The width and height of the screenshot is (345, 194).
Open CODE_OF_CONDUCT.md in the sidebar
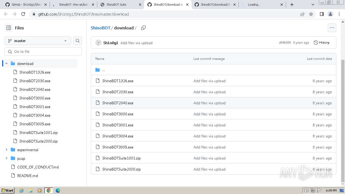[x=38, y=167]
